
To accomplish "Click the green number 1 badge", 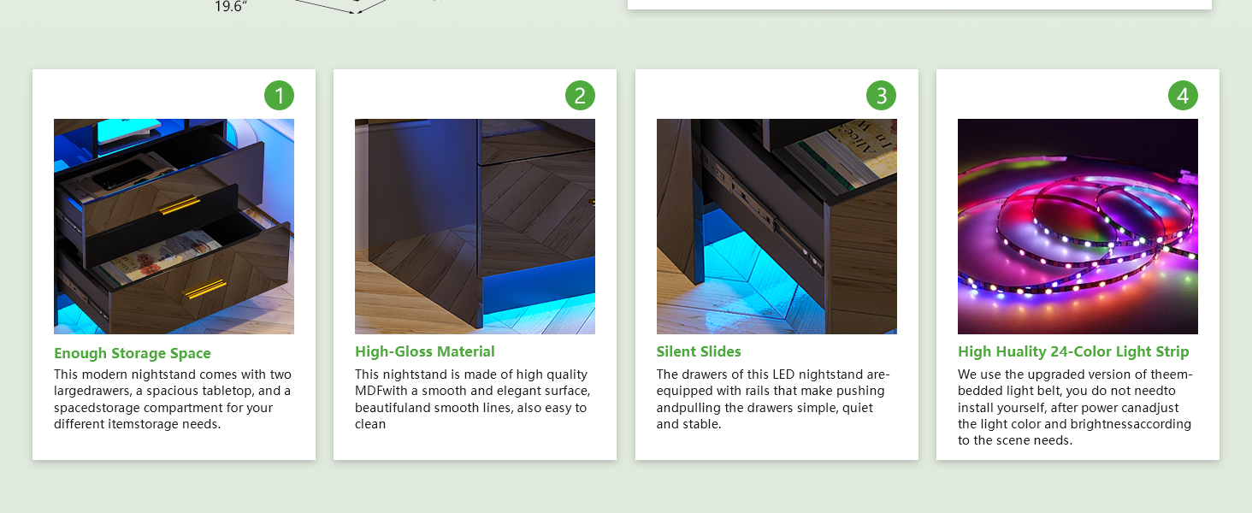I will coord(279,95).
